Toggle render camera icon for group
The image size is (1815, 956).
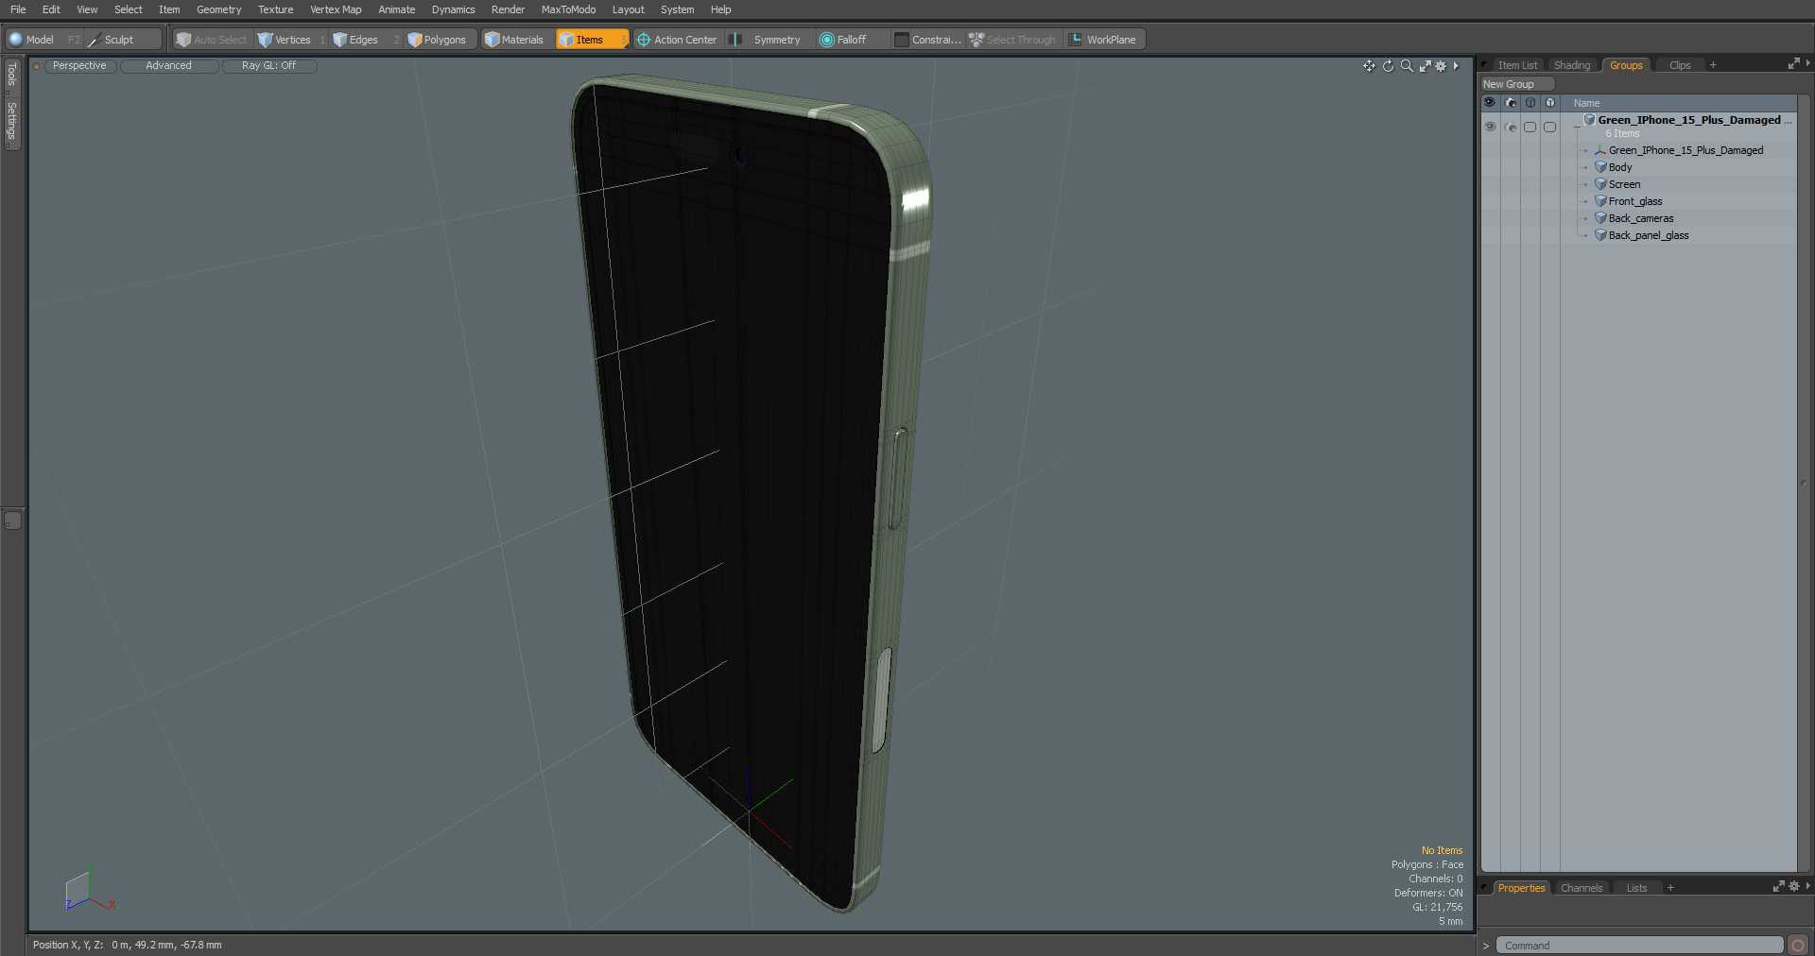coord(1510,127)
